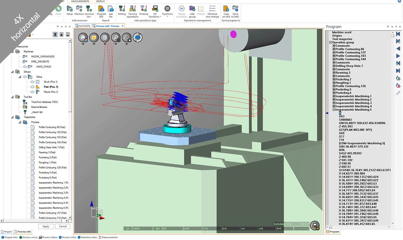Select Drilling Deep Hole.7 (Part) trajectory
The height and width of the screenshot is (240, 403).
click(x=52, y=147)
